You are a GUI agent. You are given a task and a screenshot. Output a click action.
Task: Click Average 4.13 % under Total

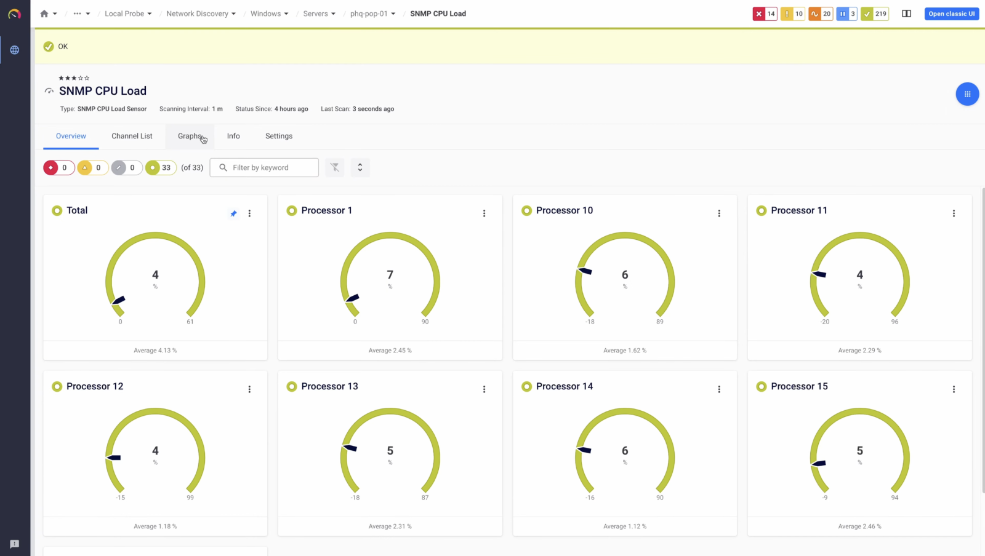coord(155,351)
